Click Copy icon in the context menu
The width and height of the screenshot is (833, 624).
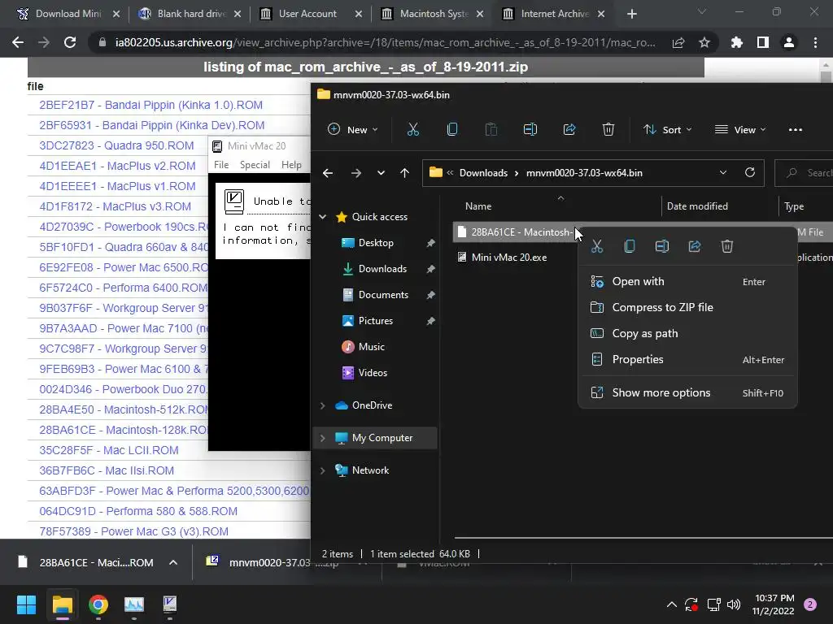630,246
